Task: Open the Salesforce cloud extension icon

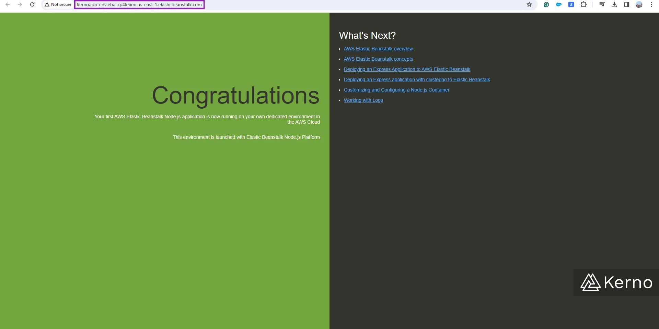Action: pos(559,4)
